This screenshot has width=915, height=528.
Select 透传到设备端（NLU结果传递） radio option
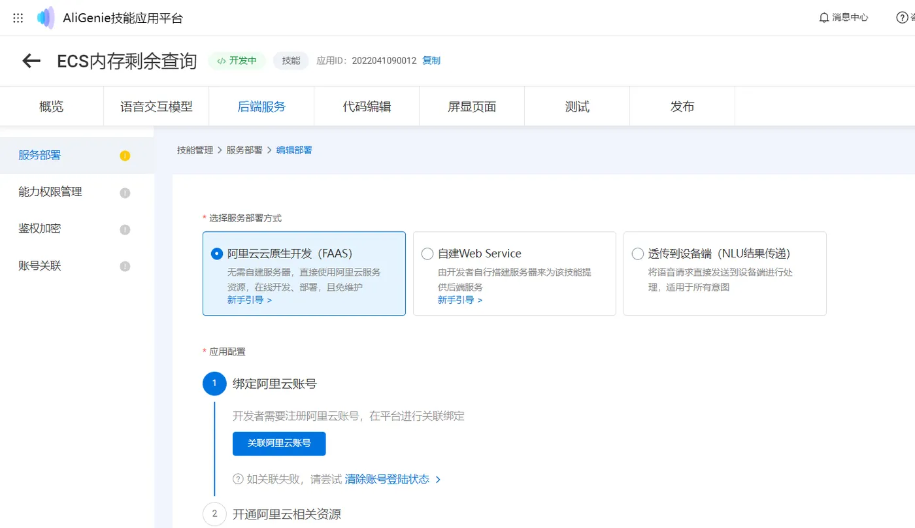[x=638, y=254]
